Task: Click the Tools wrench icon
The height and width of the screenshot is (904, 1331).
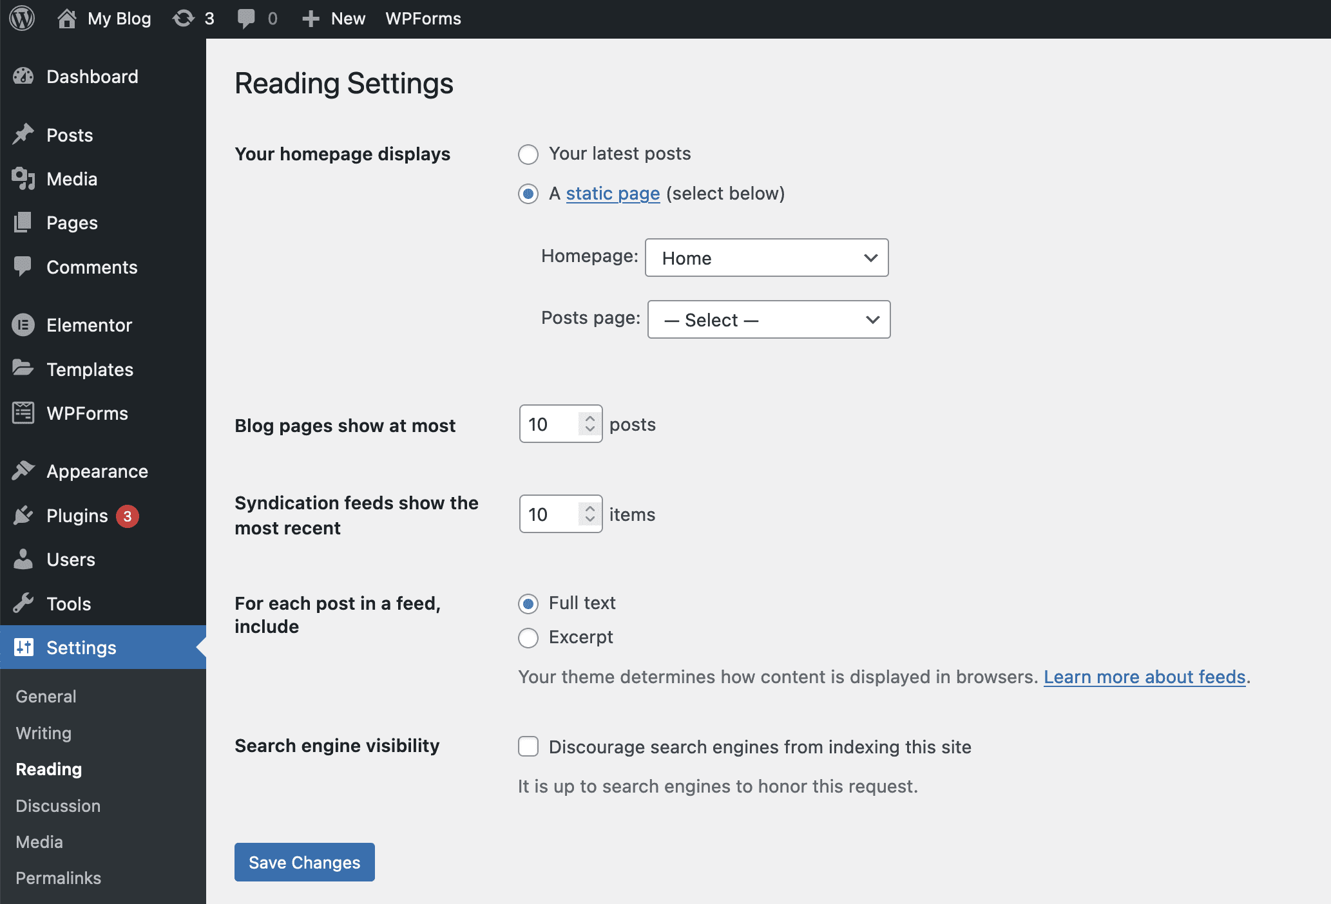Action: pyautogui.click(x=23, y=604)
